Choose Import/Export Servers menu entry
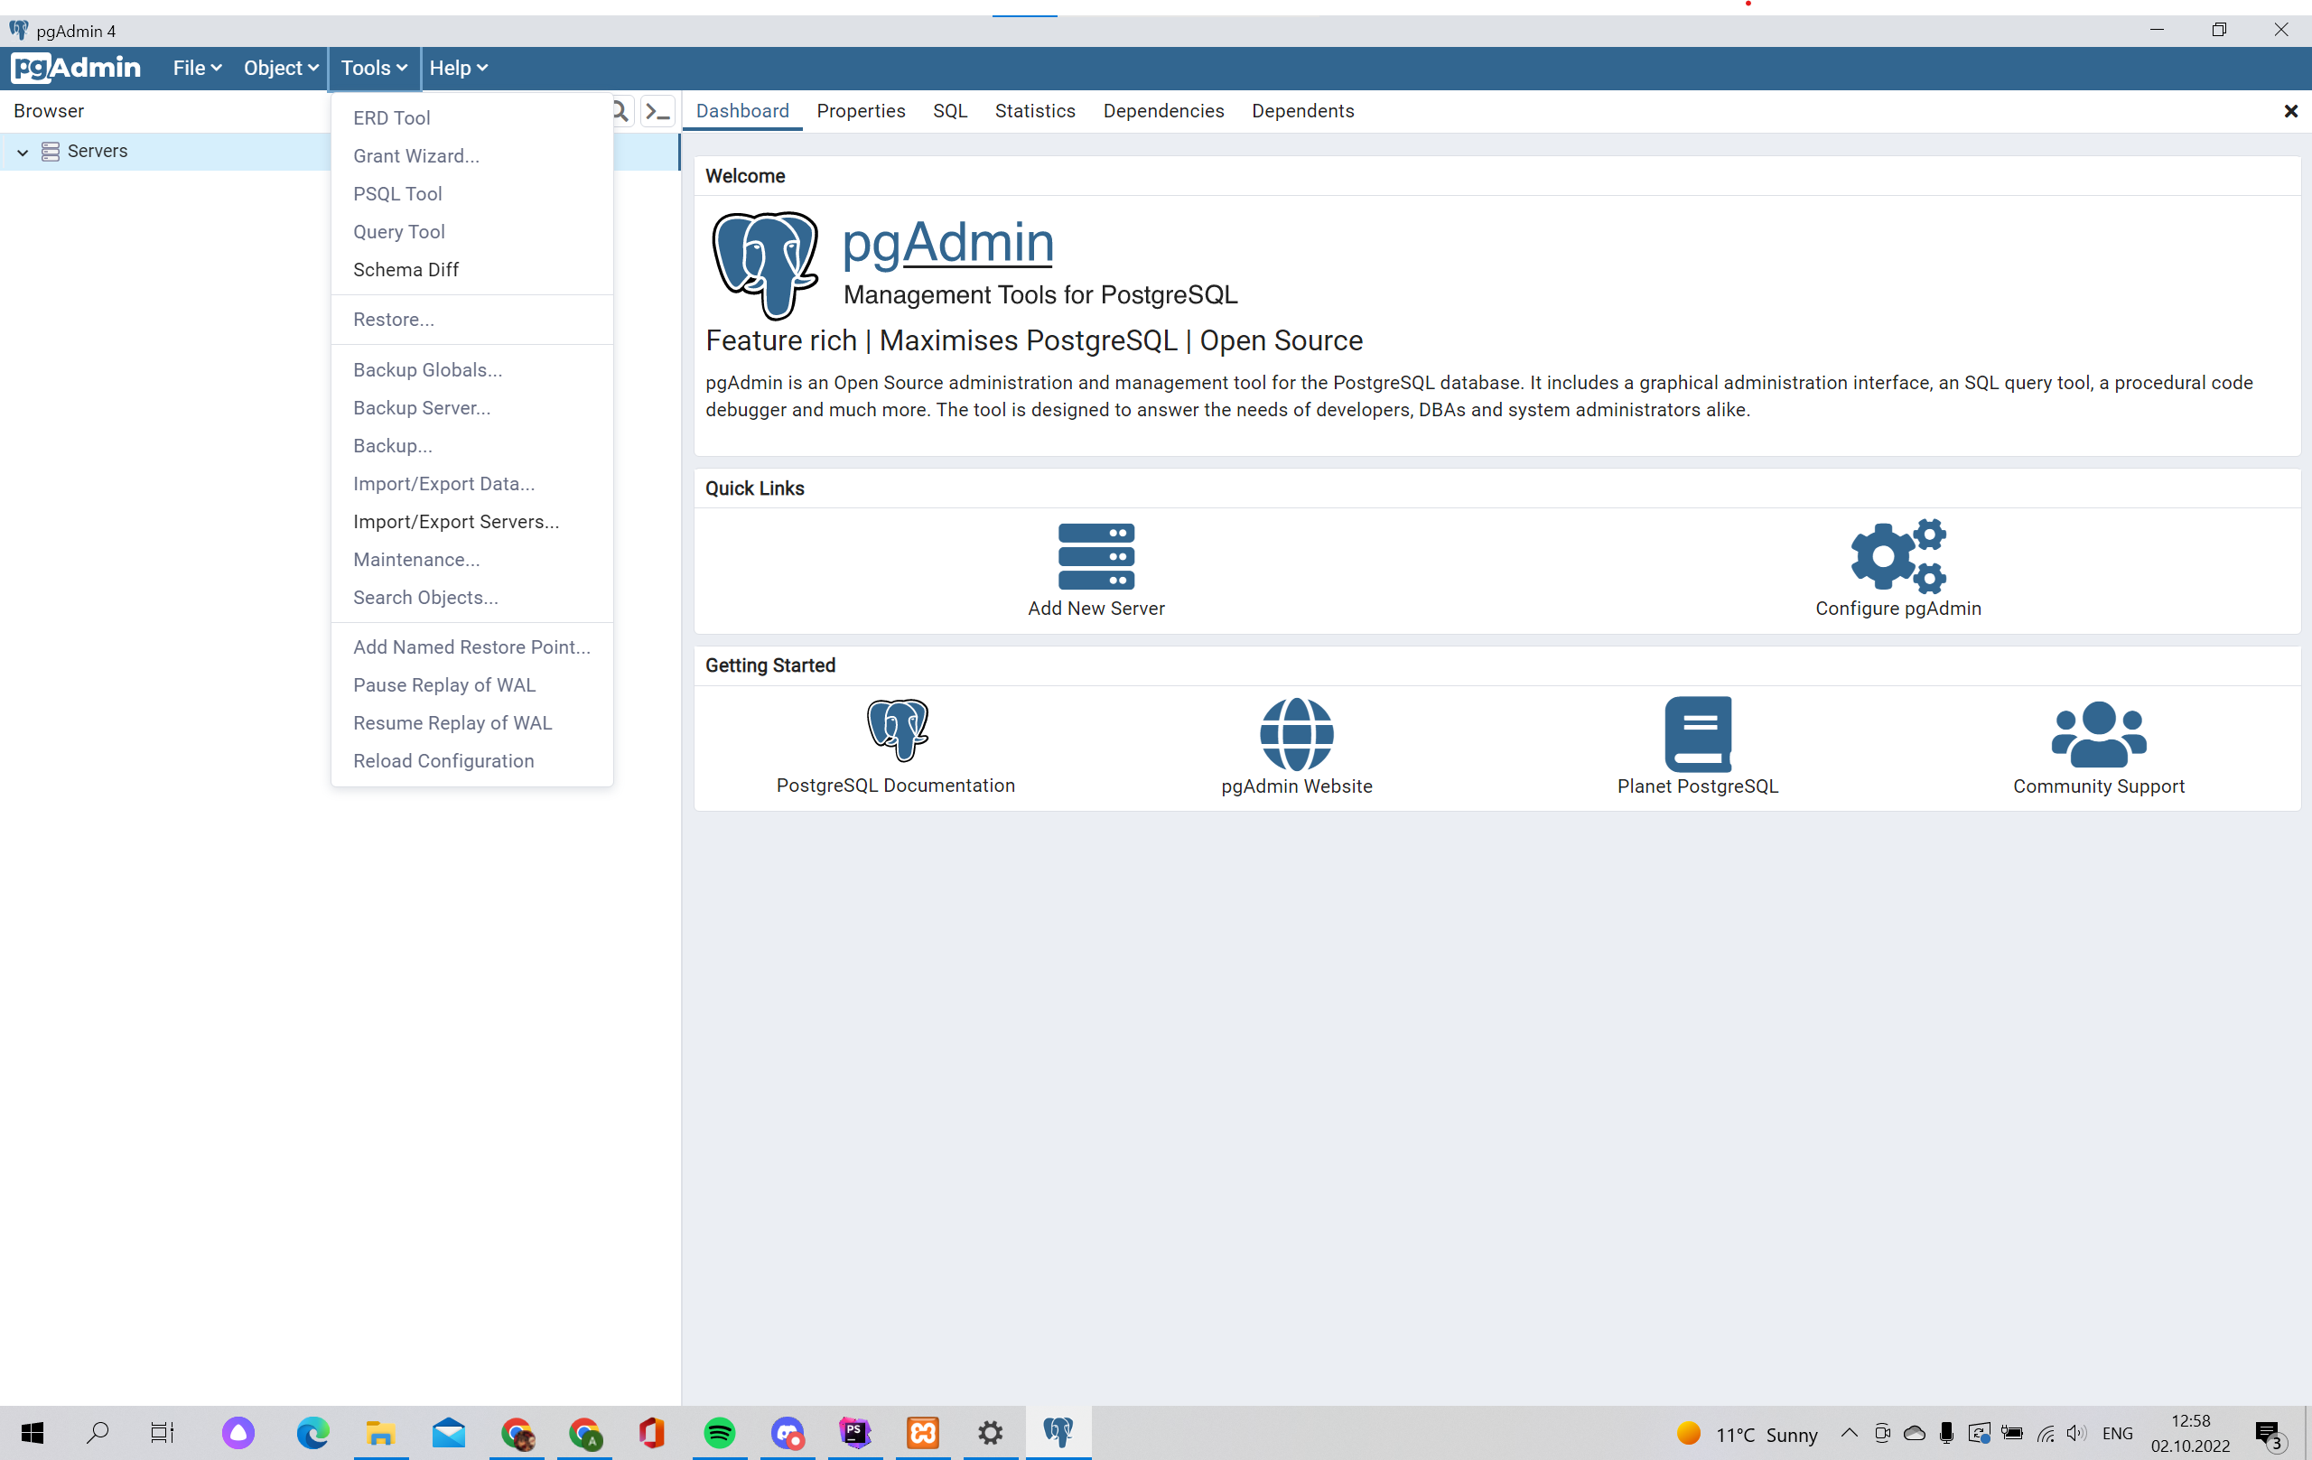The image size is (2312, 1460). [x=455, y=521]
